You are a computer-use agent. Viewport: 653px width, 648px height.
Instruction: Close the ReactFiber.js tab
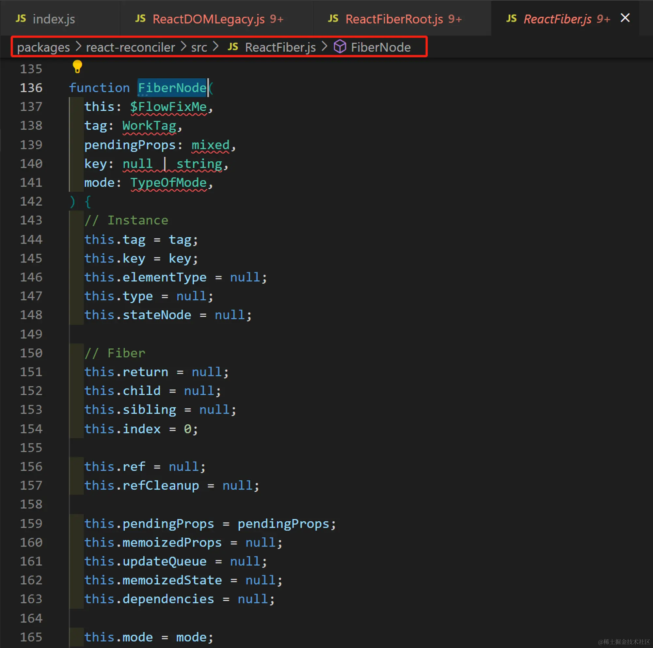(x=625, y=18)
